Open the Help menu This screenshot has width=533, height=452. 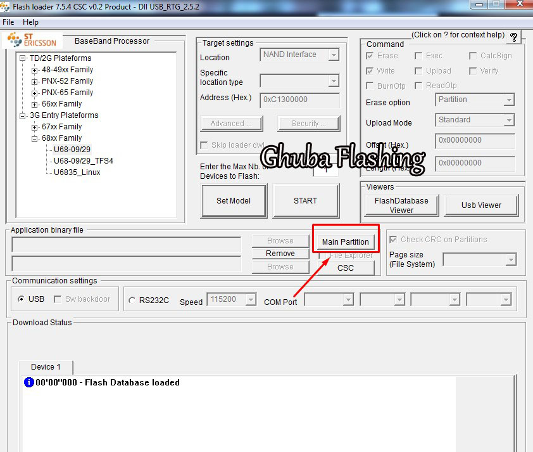point(30,22)
